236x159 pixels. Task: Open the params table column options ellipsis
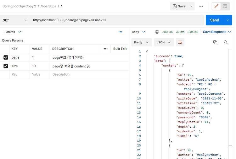(x=106, y=49)
